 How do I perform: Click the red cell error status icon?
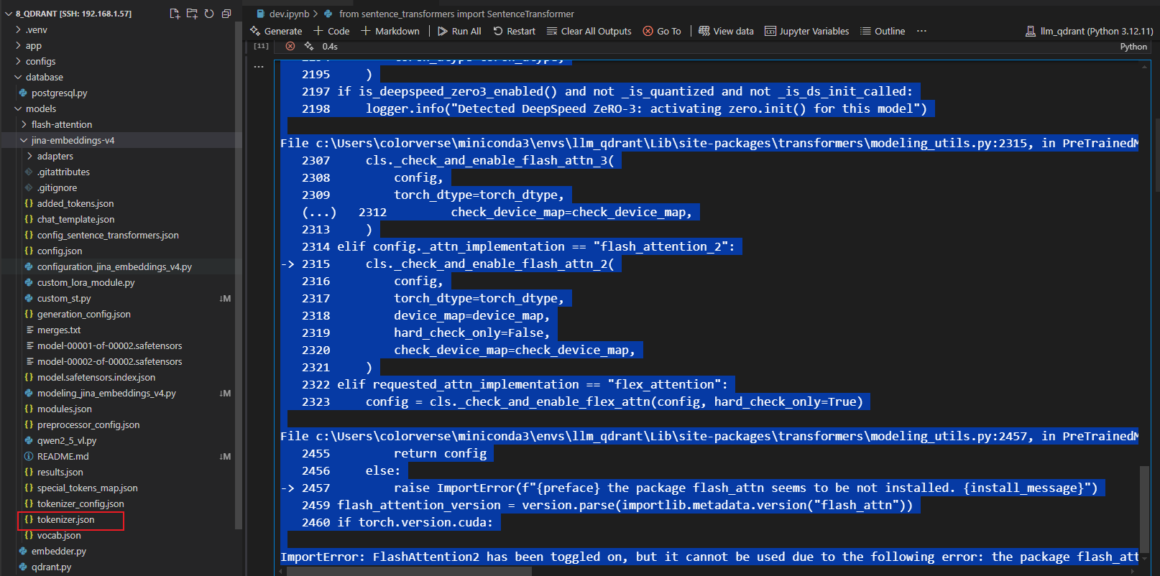click(290, 46)
